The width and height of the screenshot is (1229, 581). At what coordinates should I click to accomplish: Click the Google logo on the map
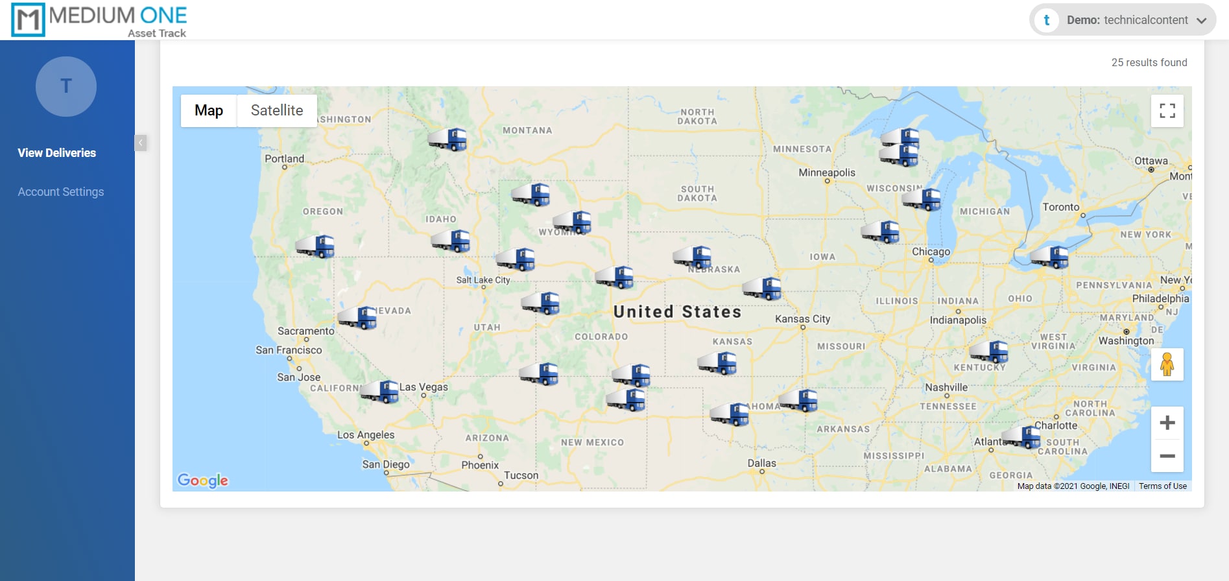tap(203, 480)
